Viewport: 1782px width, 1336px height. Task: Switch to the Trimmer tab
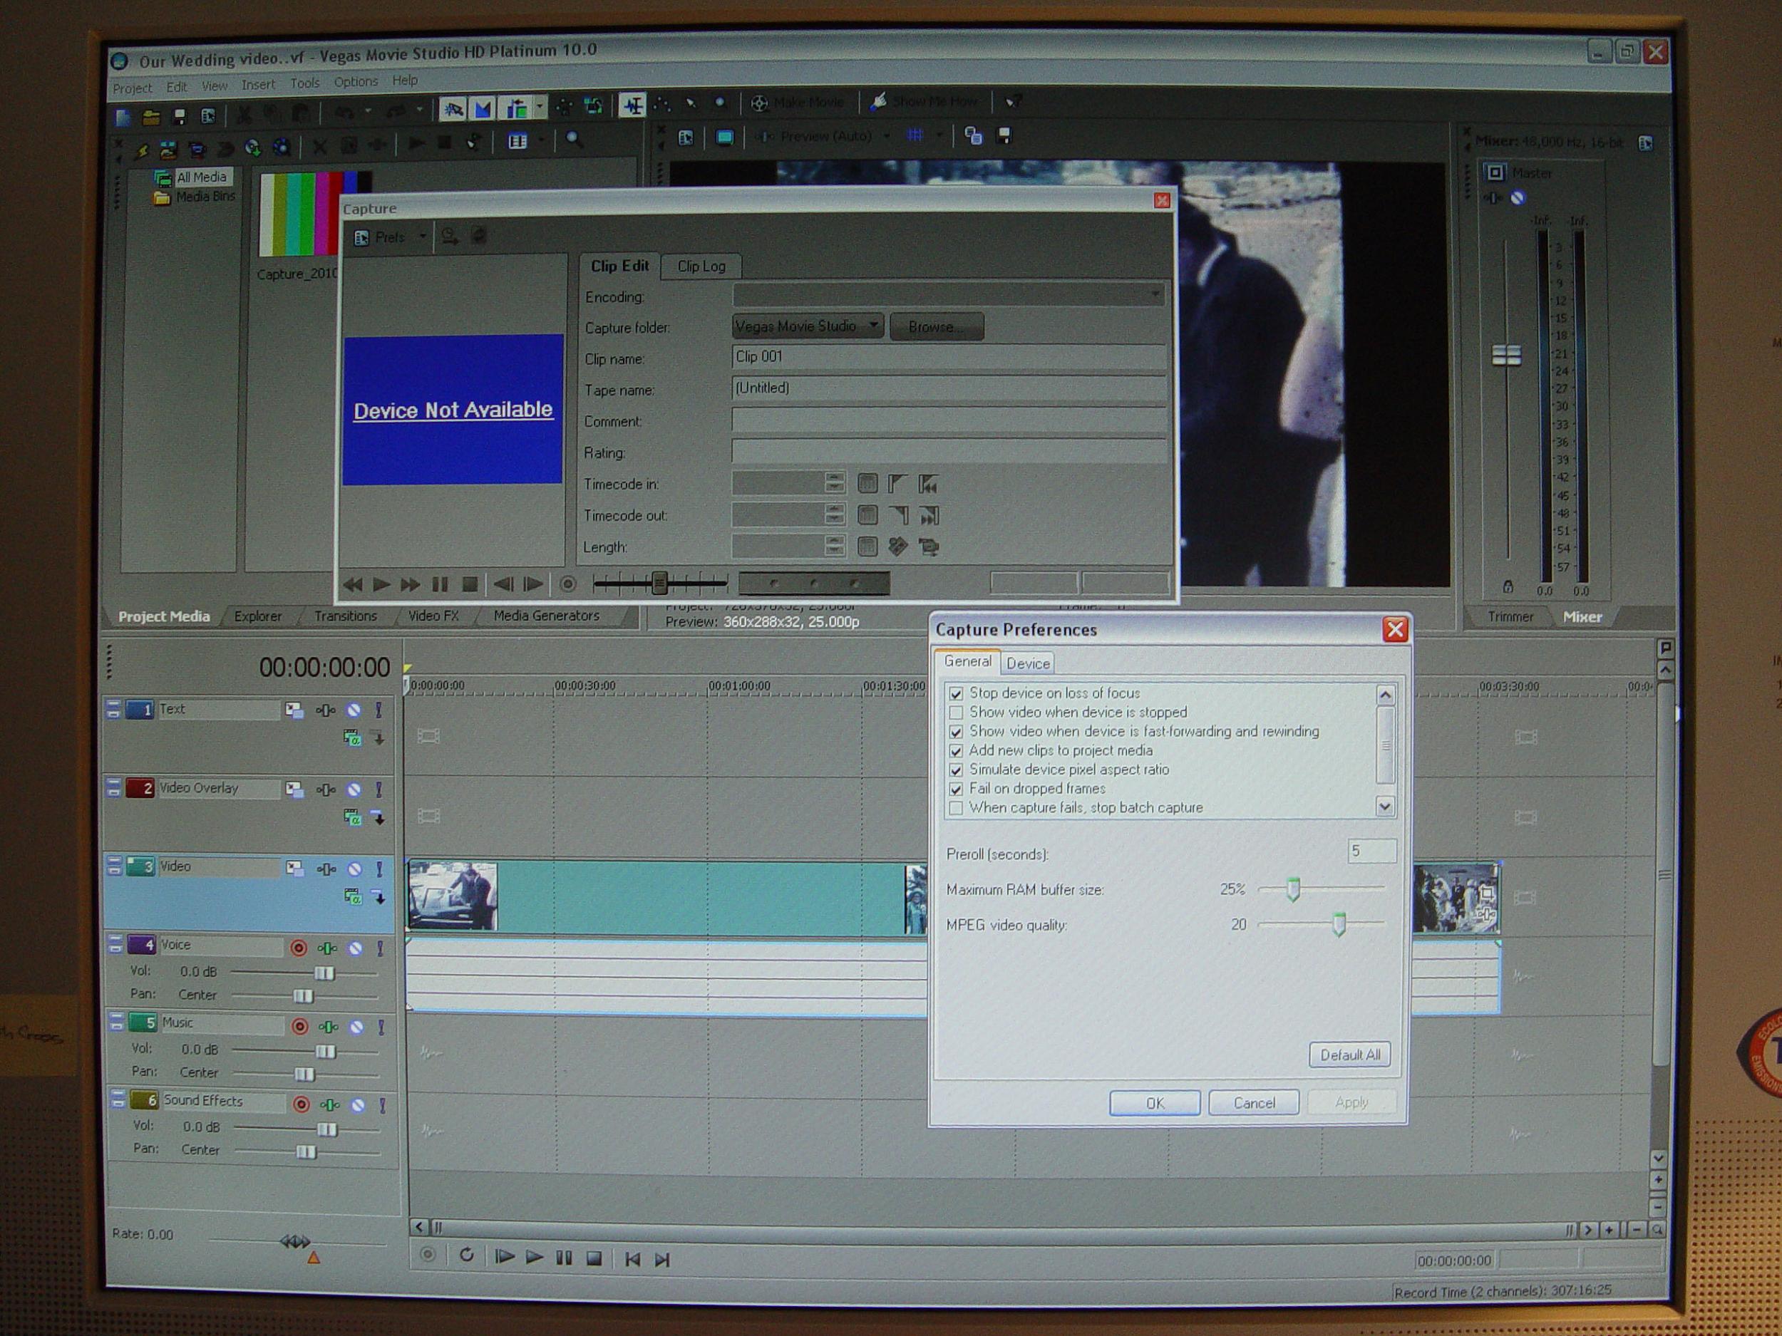pyautogui.click(x=1510, y=617)
